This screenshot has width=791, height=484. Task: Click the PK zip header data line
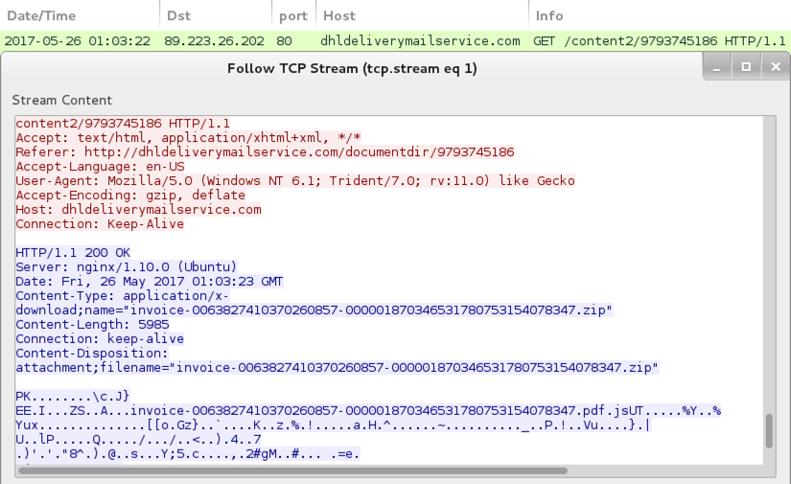[x=73, y=396]
